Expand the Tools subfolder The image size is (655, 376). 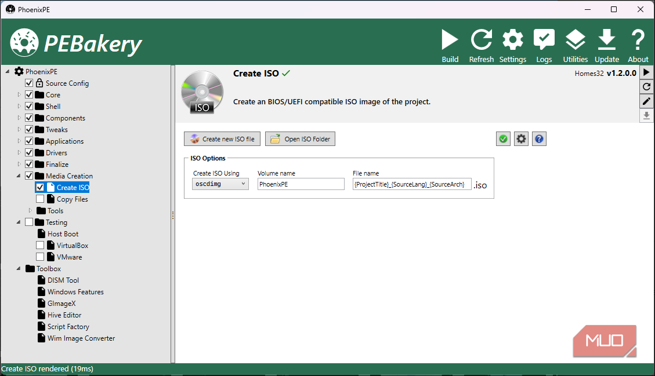[30, 211]
